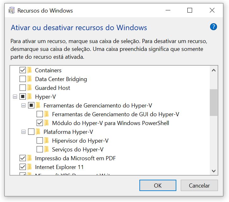
Task: Confirm changes with the OK button
Action: pos(158,185)
